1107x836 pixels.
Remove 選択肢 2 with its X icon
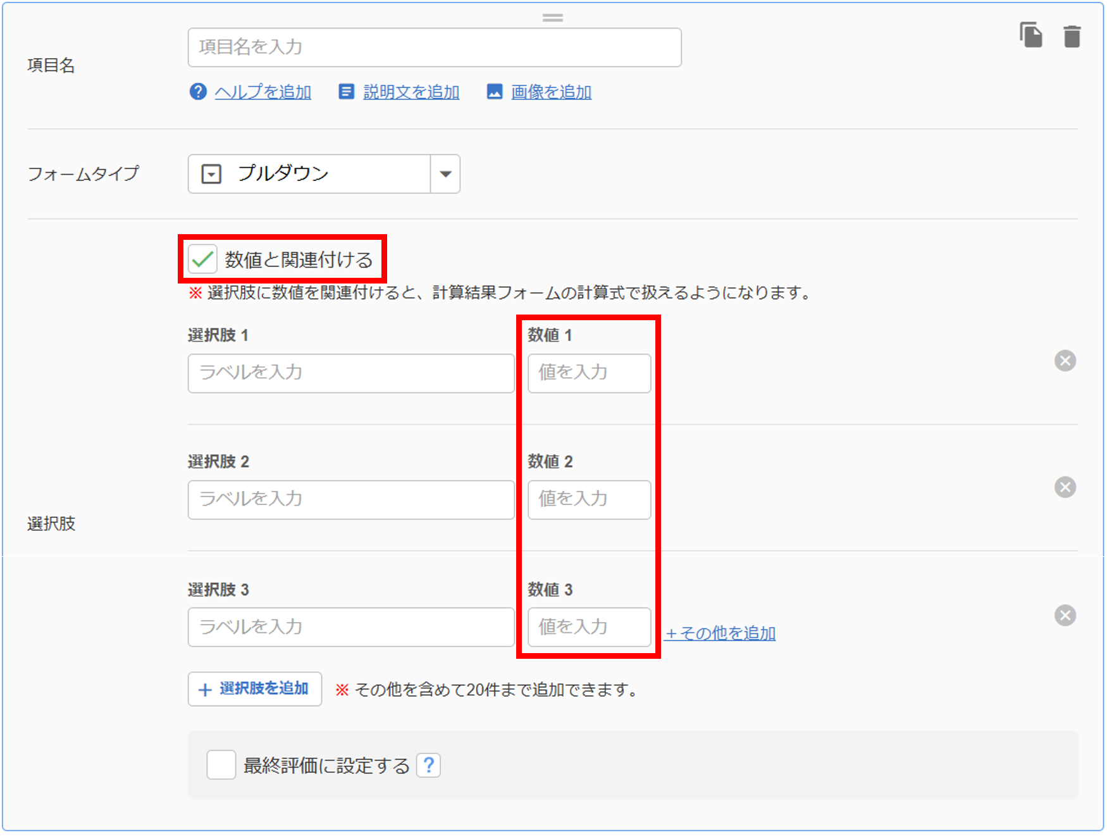click(x=1065, y=487)
